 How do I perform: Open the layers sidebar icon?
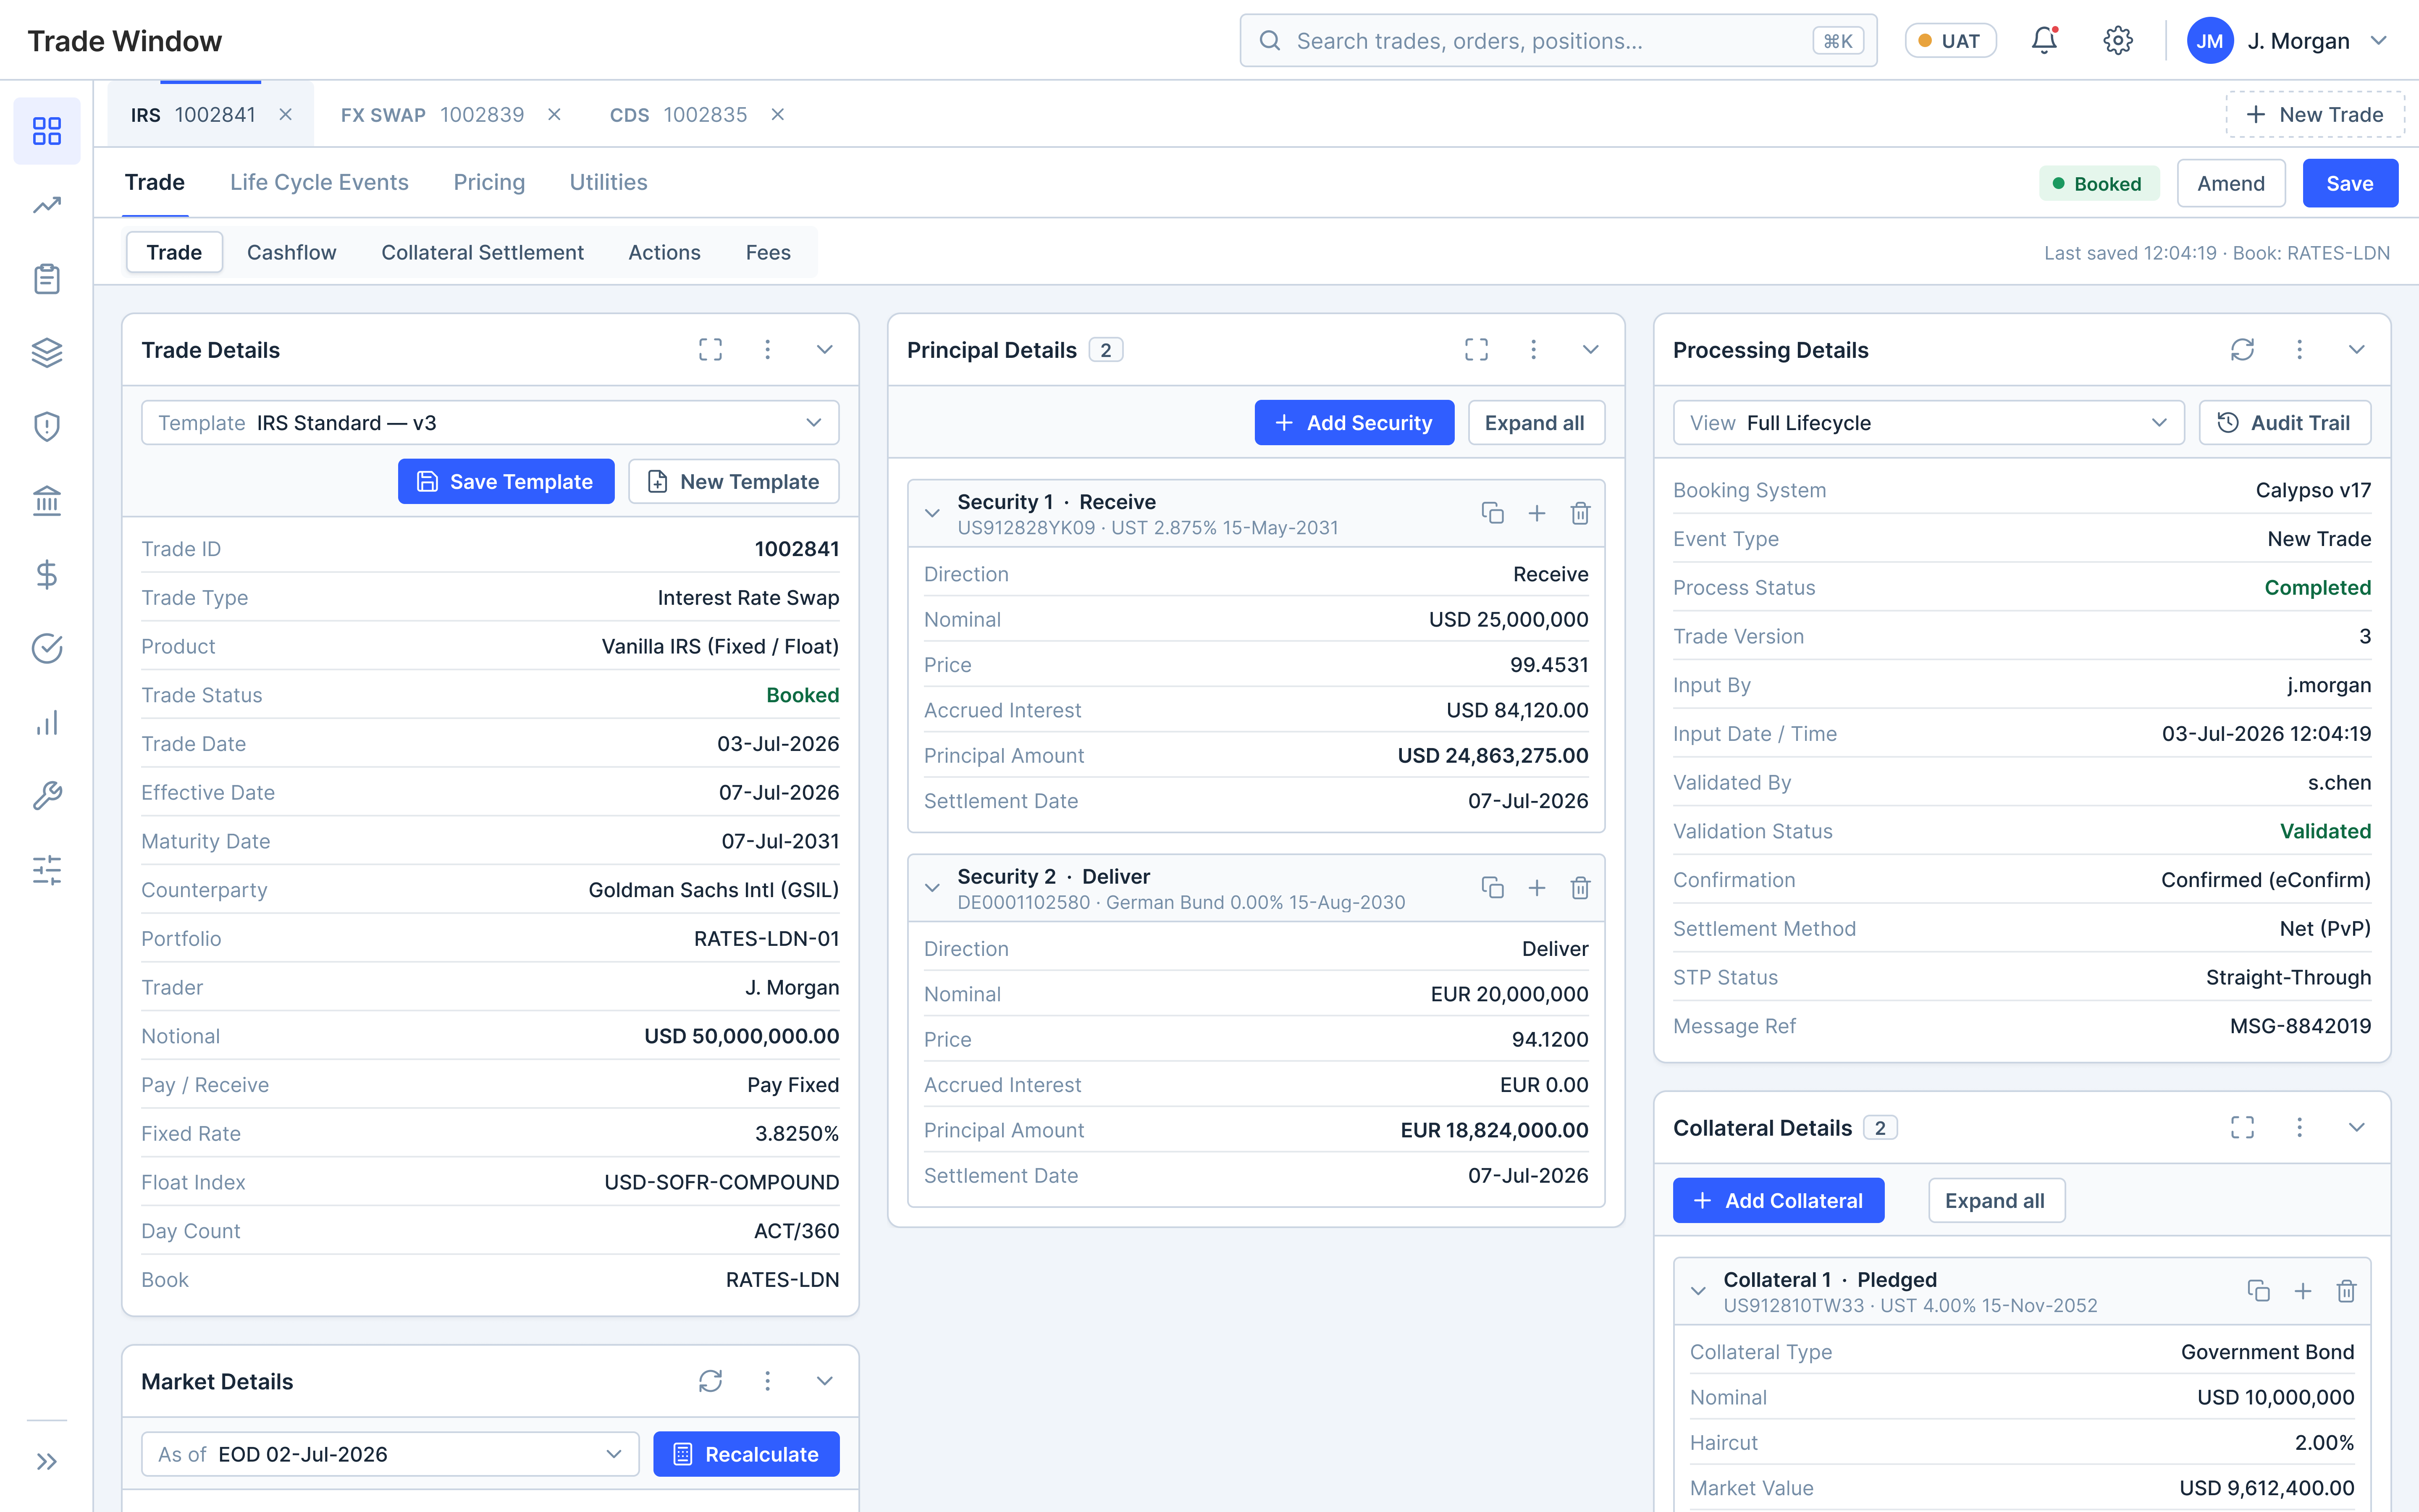pos(47,353)
